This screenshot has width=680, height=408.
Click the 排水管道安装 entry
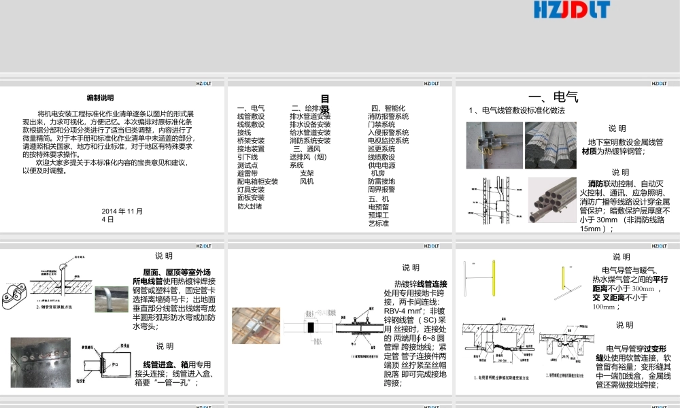tap(310, 116)
